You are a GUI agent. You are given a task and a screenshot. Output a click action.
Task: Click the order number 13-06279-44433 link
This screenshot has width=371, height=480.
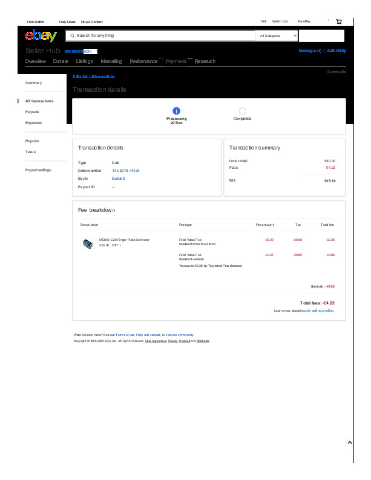tap(125, 171)
